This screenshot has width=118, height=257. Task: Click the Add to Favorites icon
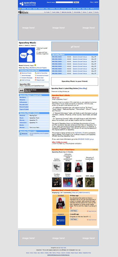tap(35, 73)
